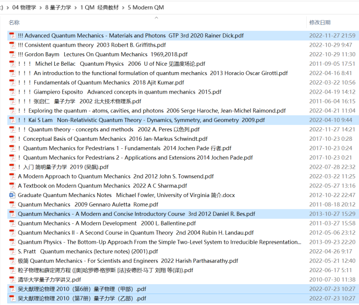Click PDF icon of Conceptual Basis Schwindt file
The image size is (359, 305).
12,139
